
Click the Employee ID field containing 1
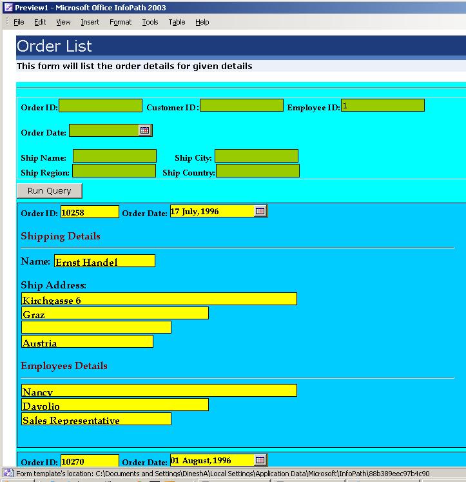(383, 105)
